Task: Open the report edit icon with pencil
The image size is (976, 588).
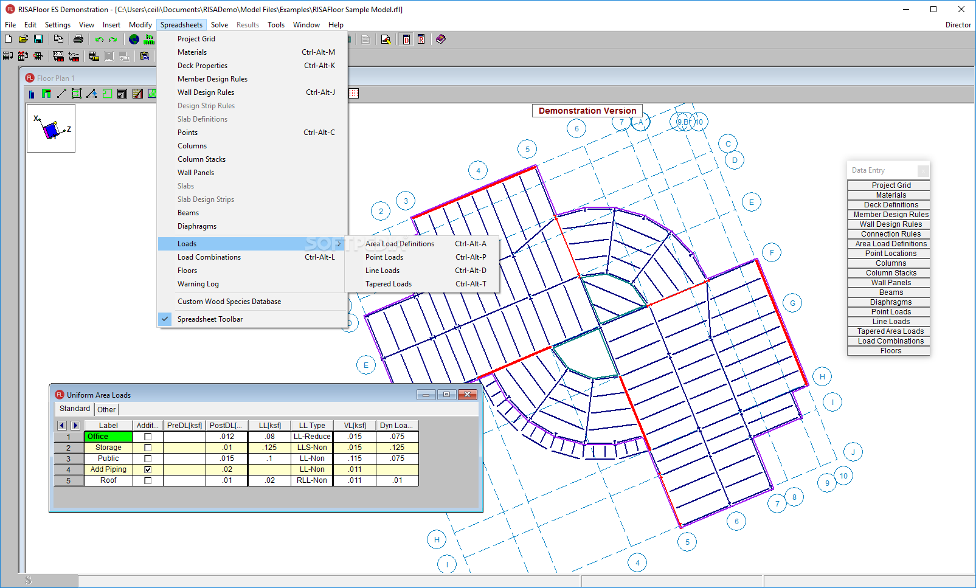Action: [386, 39]
